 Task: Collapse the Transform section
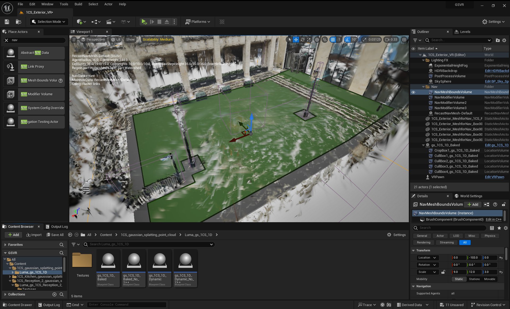click(413, 251)
